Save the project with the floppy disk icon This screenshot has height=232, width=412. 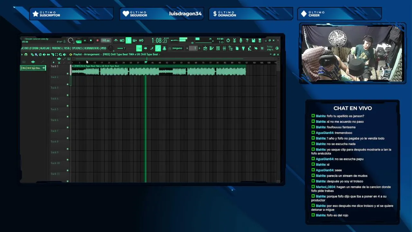coord(253,40)
